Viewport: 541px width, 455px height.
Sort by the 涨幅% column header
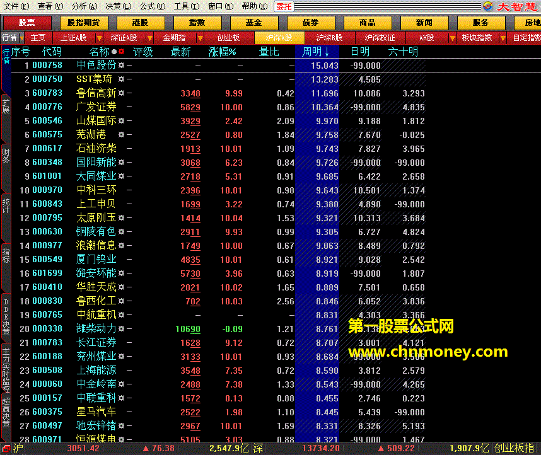click(222, 52)
